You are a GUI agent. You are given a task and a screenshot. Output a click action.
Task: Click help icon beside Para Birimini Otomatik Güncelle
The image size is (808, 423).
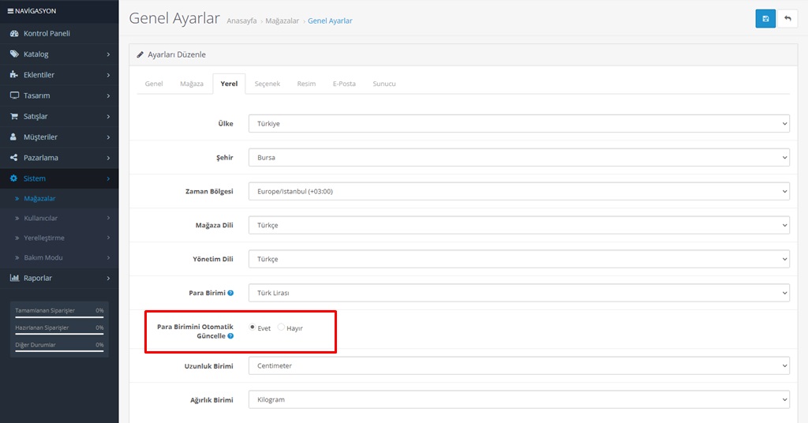click(x=230, y=336)
